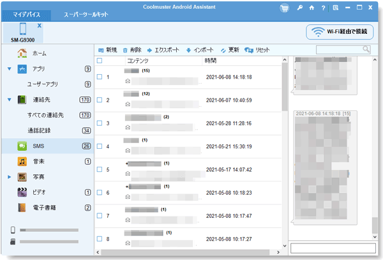Screen dimensions: 383x260
Task: Check the box for message row 7
Action: point(100,215)
